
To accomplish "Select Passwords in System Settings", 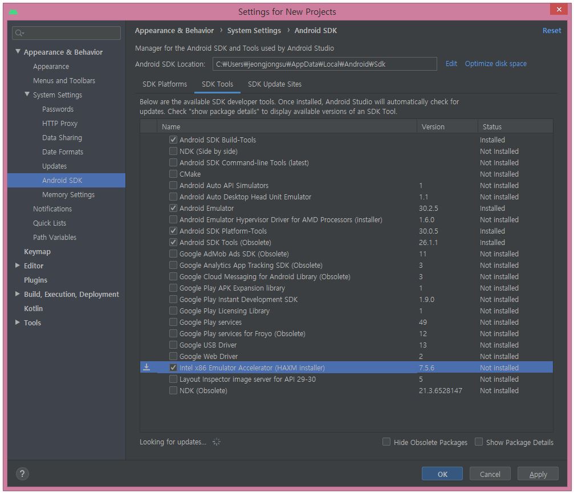I will point(58,109).
